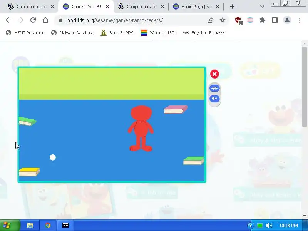308x231 pixels.
Task: Open the volume tray icon
Action: pyautogui.click(x=269, y=226)
